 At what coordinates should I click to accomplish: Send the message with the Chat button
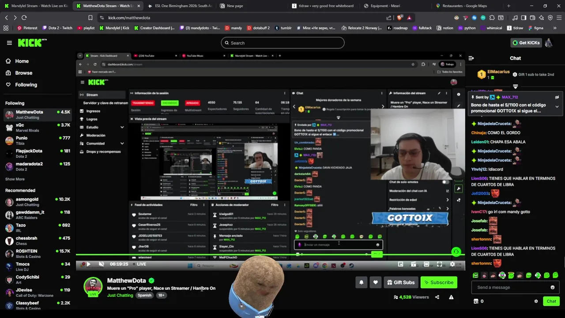tap(551, 301)
